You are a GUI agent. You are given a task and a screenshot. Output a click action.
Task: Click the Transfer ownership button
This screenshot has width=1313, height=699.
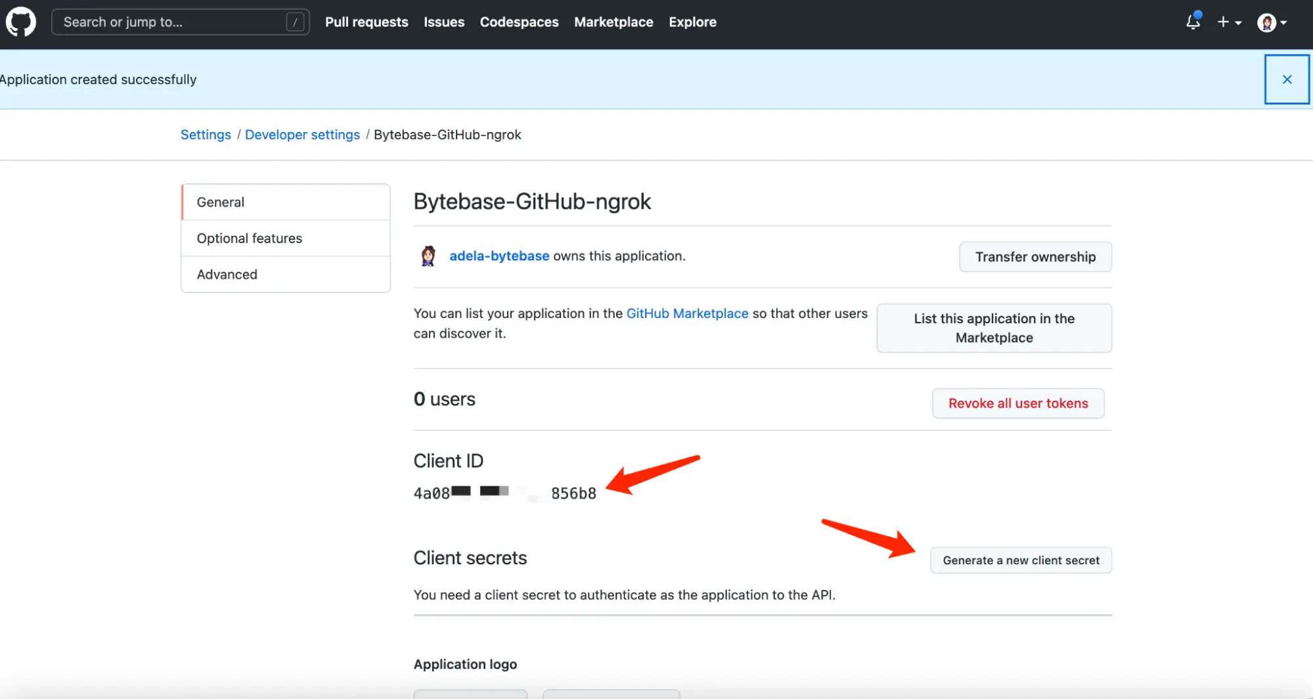tap(1035, 256)
